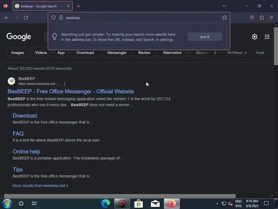Open the red app on the taskbar
Viewport: 278px width, 209px height.
click(x=122, y=204)
